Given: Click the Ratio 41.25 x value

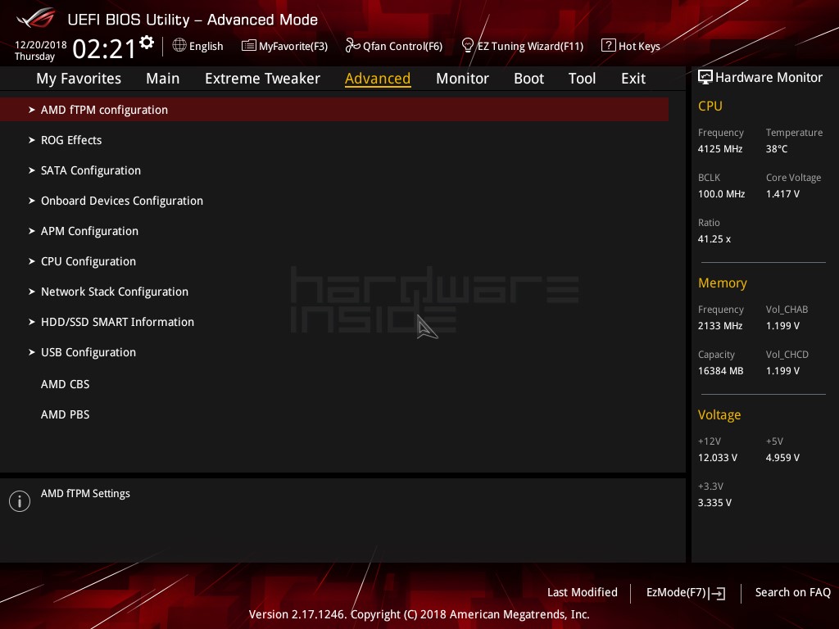Looking at the screenshot, I should click(714, 239).
